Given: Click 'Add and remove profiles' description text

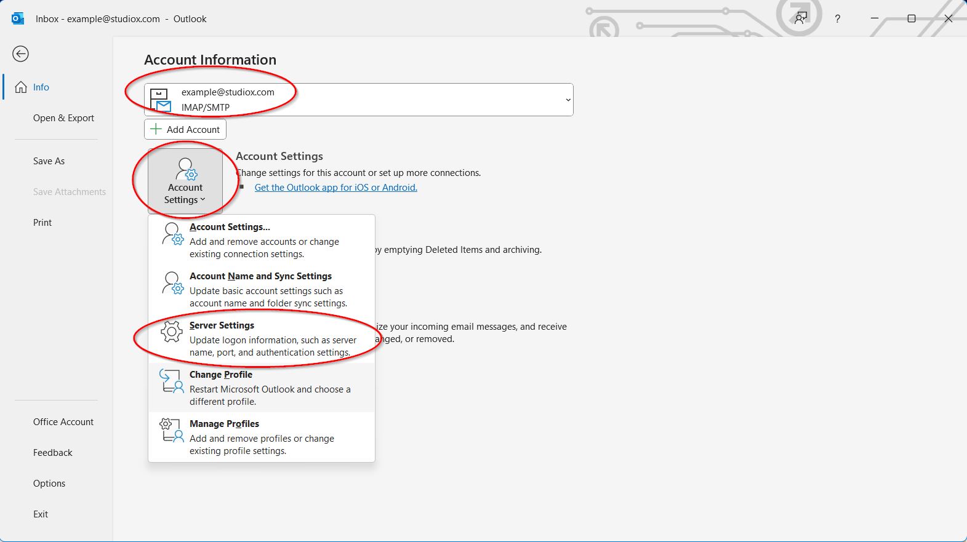Looking at the screenshot, I should pos(262,445).
